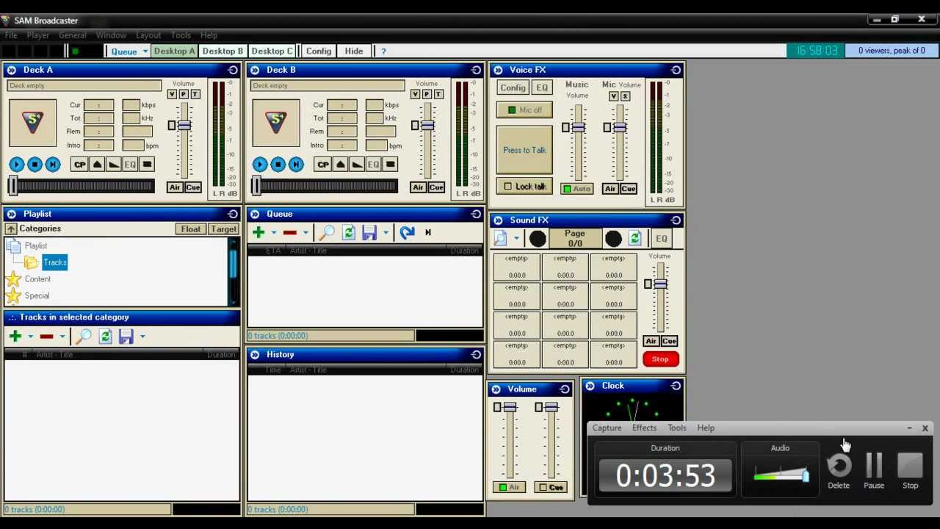Viewport: 940px width, 529px height.
Task: Click the fade icon on Deck A
Action: (x=114, y=165)
